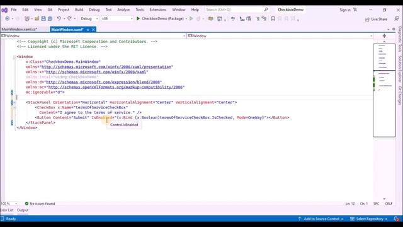
Task: Click the bookmark toolbar icon
Action: point(273,19)
